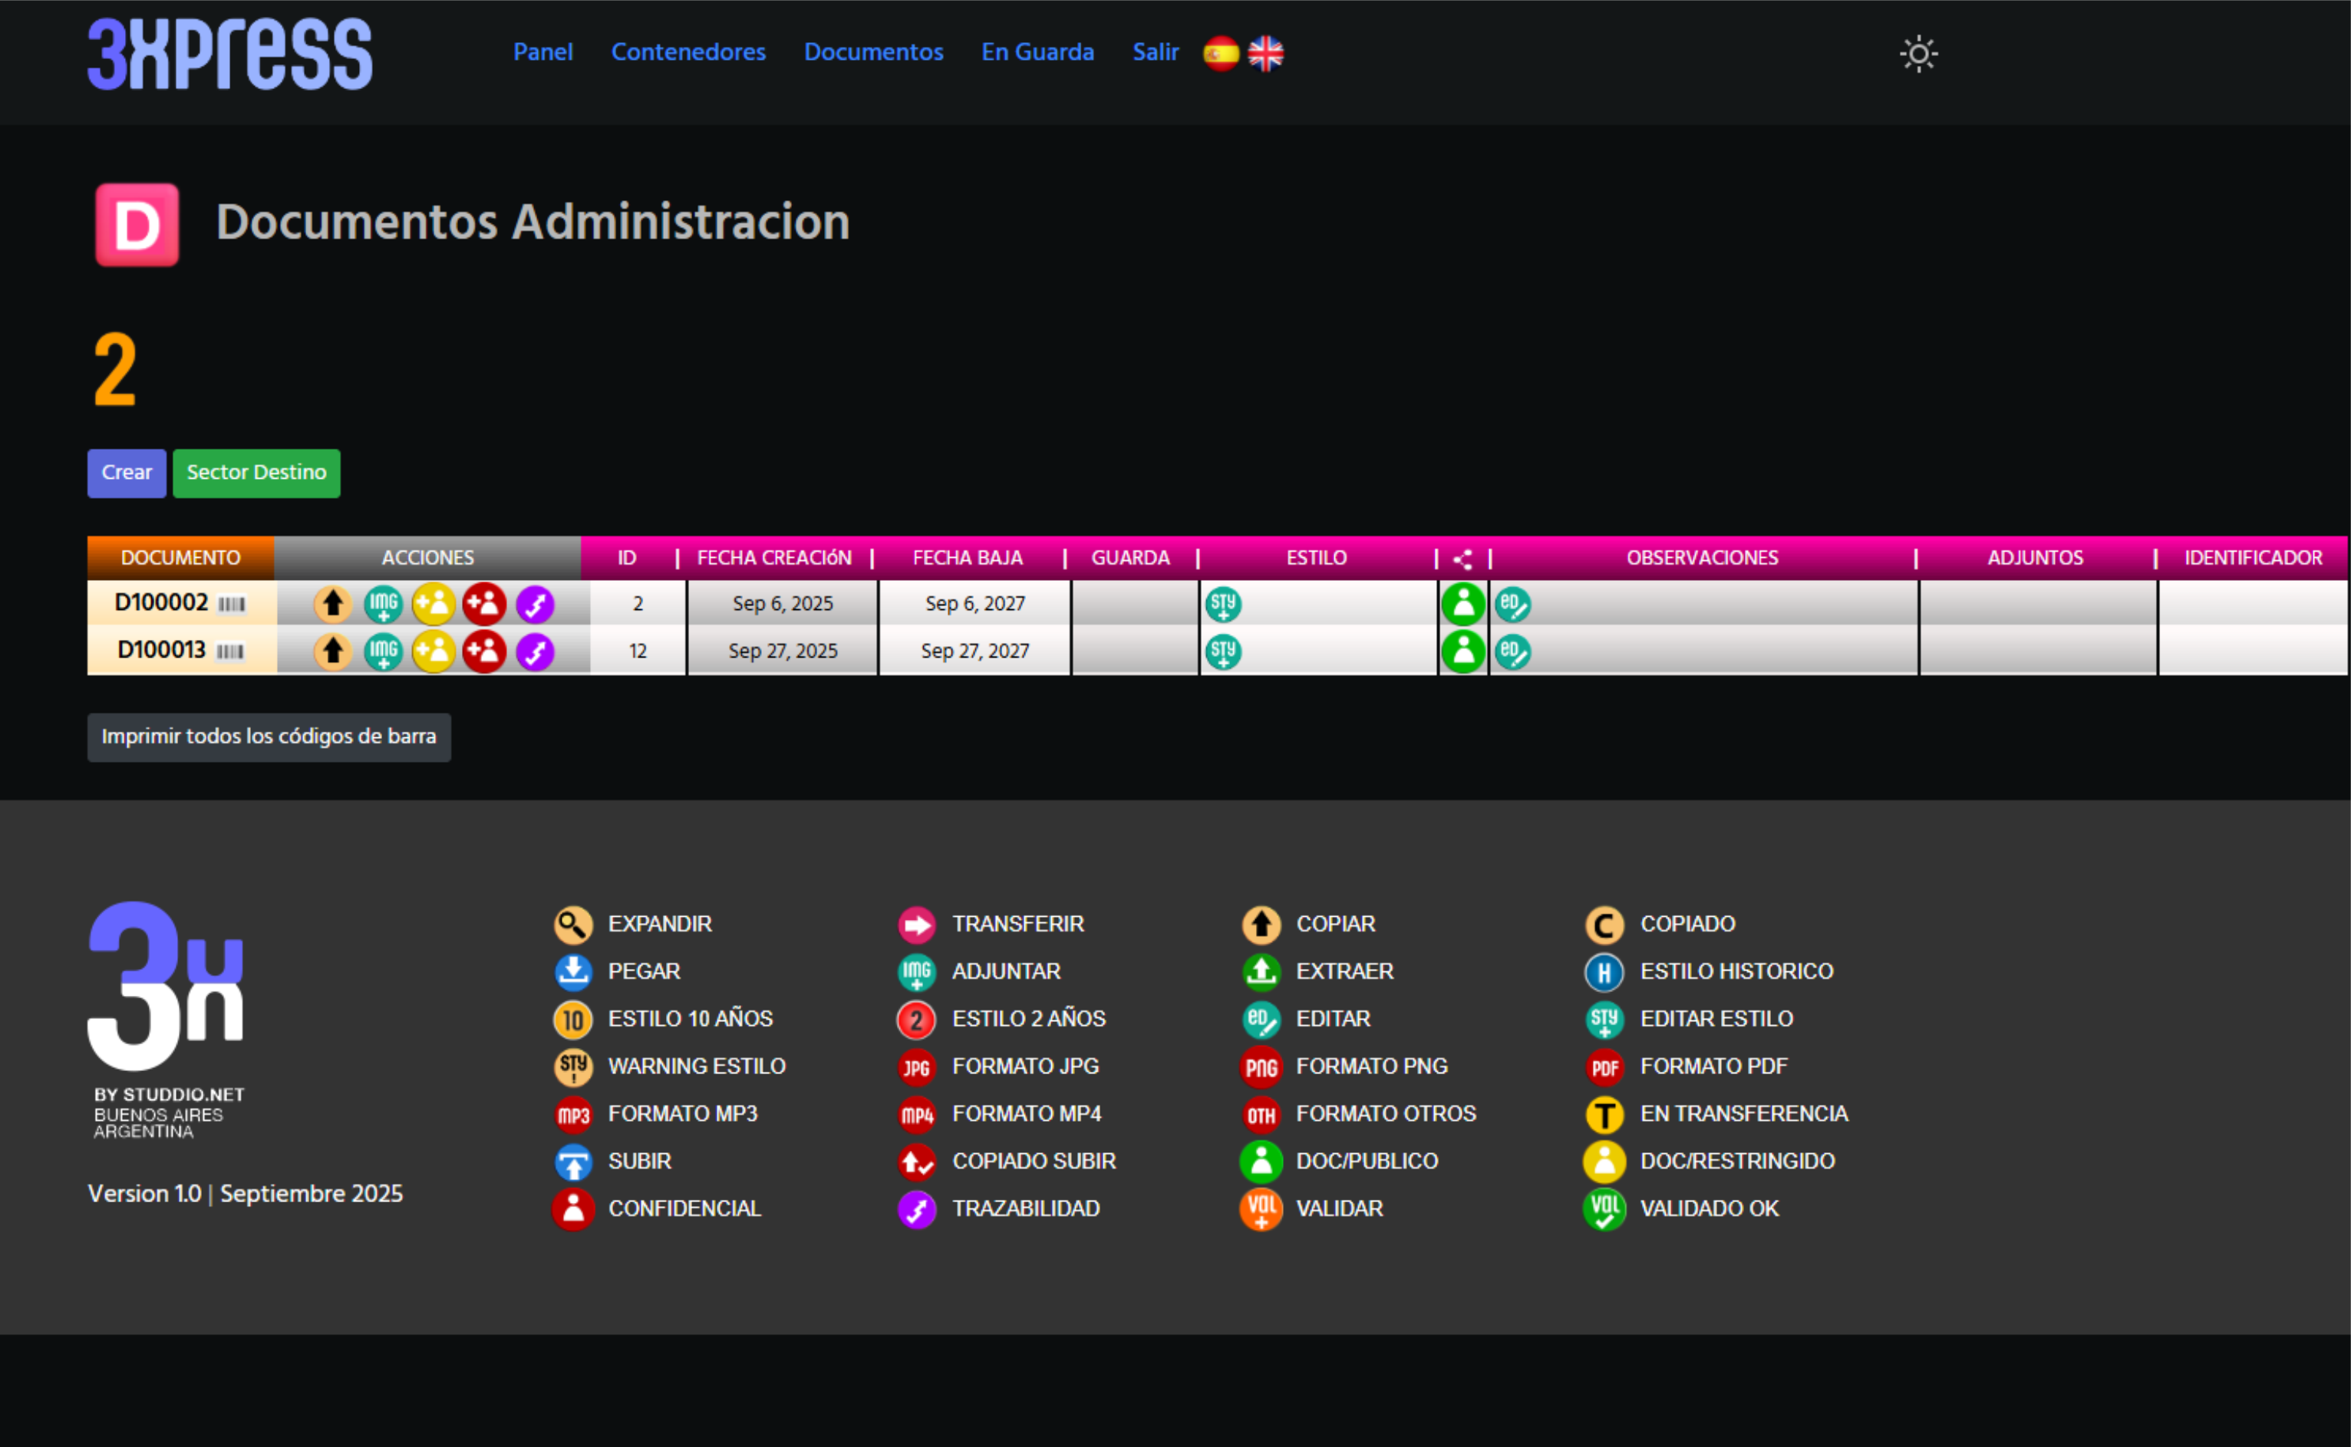Click the share icon in table header
This screenshot has width=2351, height=1447.
pyautogui.click(x=1463, y=559)
